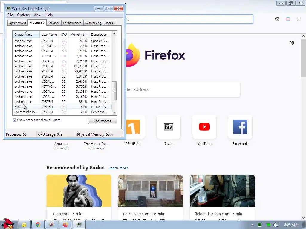Click the Amazon Sponsored shortcut label
306x229 pixels.
pos(61,146)
